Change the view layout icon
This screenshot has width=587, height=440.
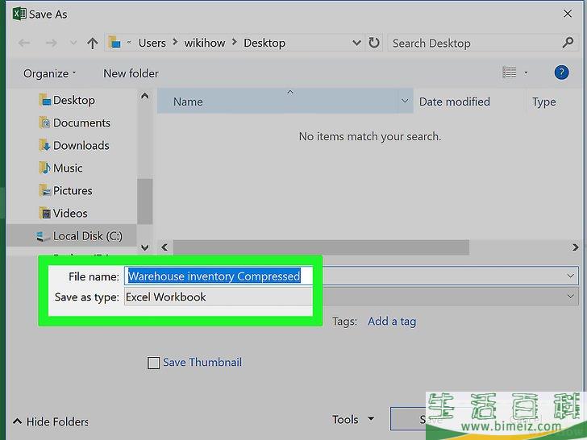pyautogui.click(x=510, y=73)
